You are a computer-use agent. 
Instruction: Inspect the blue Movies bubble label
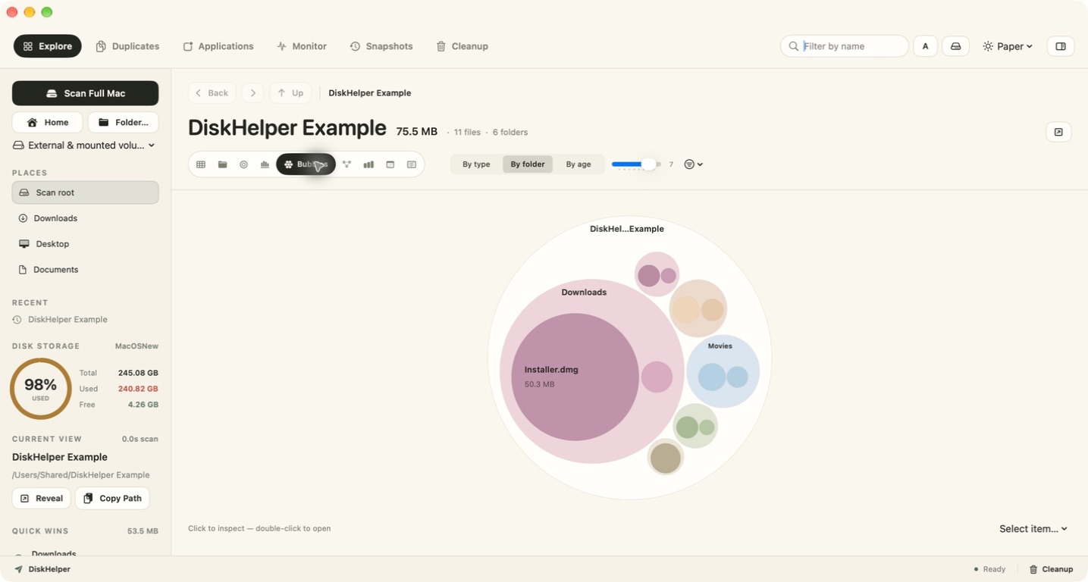click(720, 346)
